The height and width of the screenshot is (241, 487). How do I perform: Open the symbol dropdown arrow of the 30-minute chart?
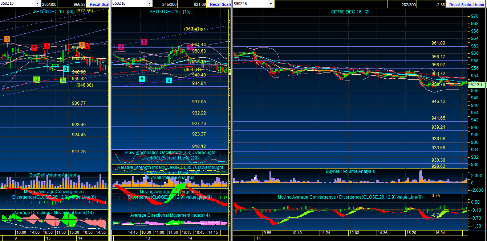pos(37,4)
